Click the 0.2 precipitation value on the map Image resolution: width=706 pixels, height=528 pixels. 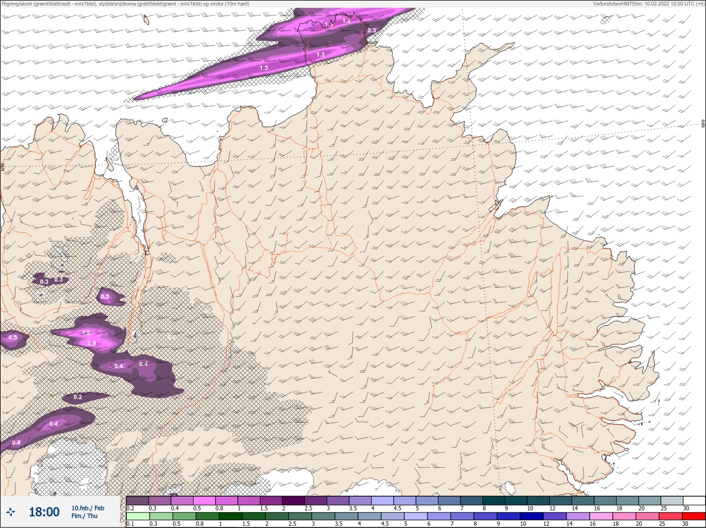tap(78, 397)
